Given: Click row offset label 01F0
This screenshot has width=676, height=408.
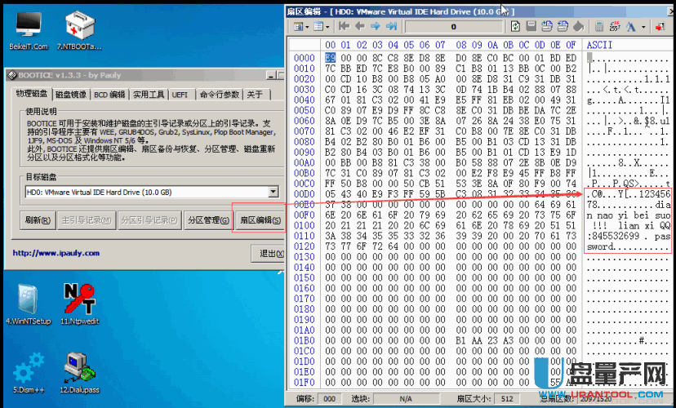Looking at the screenshot, I should [305, 382].
